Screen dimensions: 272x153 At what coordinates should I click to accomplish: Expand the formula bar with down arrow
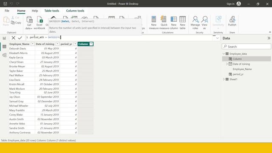pyautogui.click(x=217, y=38)
